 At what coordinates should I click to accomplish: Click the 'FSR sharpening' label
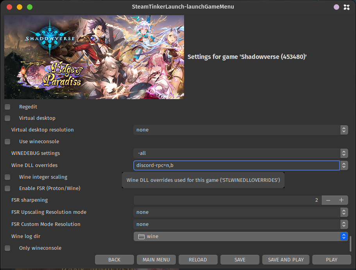[30, 200]
